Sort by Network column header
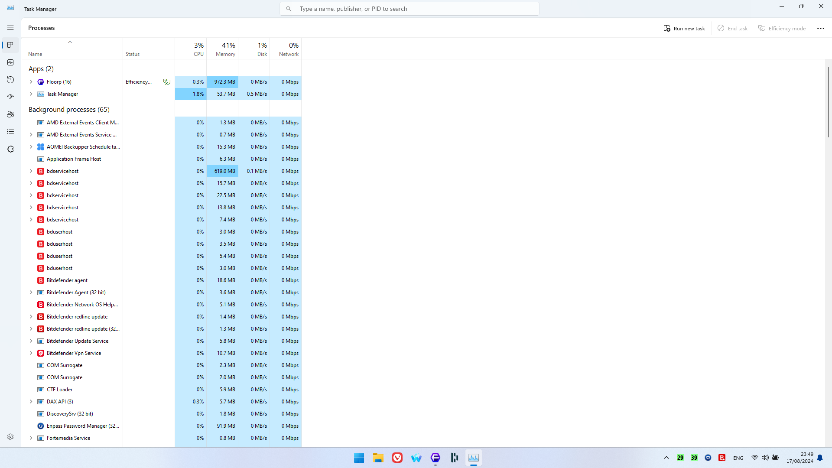Screen dimensions: 832x468 click(x=286, y=49)
